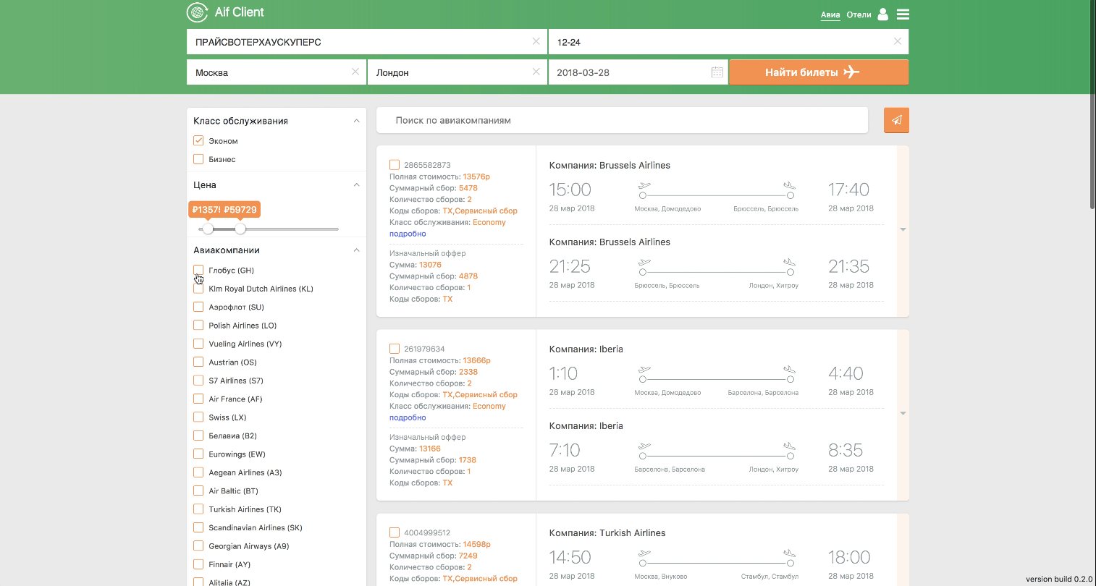Image resolution: width=1096 pixels, height=586 pixels.
Task: Open подробно link for offer 261979634
Action: [408, 417]
